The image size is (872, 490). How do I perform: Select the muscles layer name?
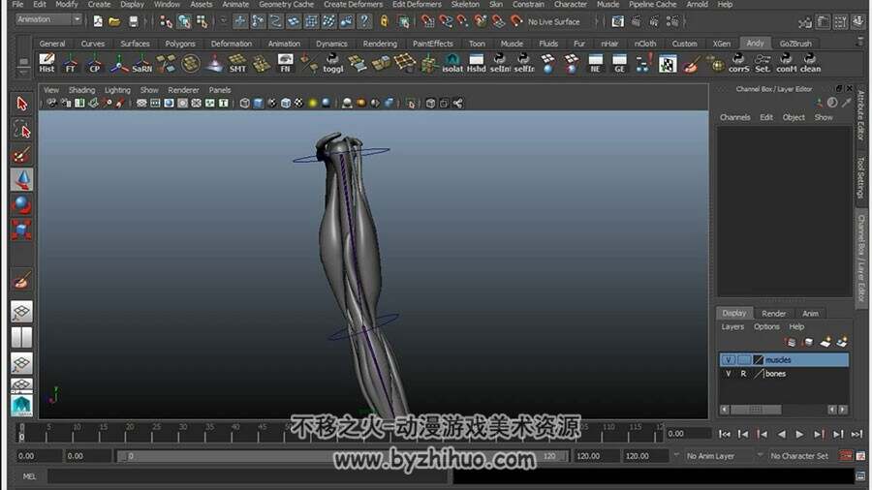tap(778, 360)
